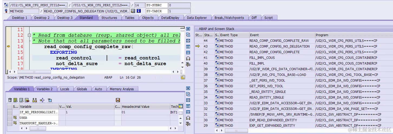This screenshot has width=393, height=134.
Task: Select stack row _GET_PERS_WD_TOOL
Action: pyautogui.click(x=294, y=80)
